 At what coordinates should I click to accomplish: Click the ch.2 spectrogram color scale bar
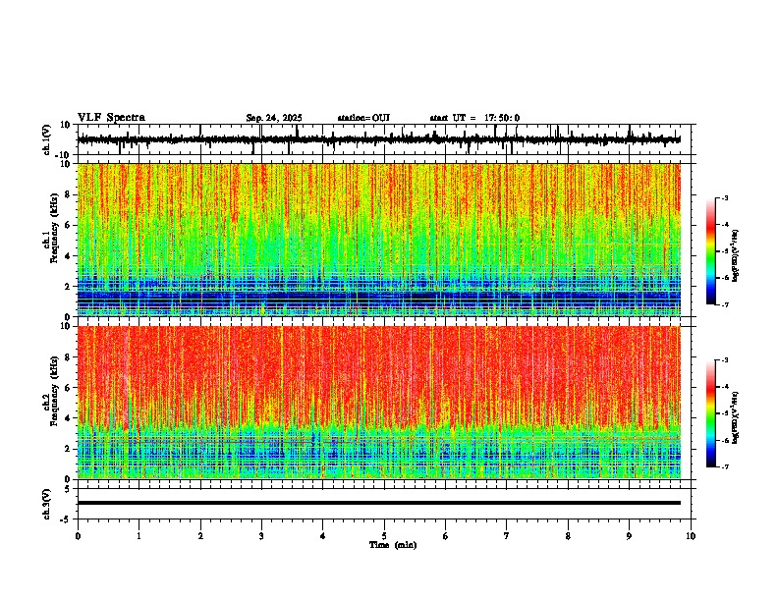(x=710, y=413)
